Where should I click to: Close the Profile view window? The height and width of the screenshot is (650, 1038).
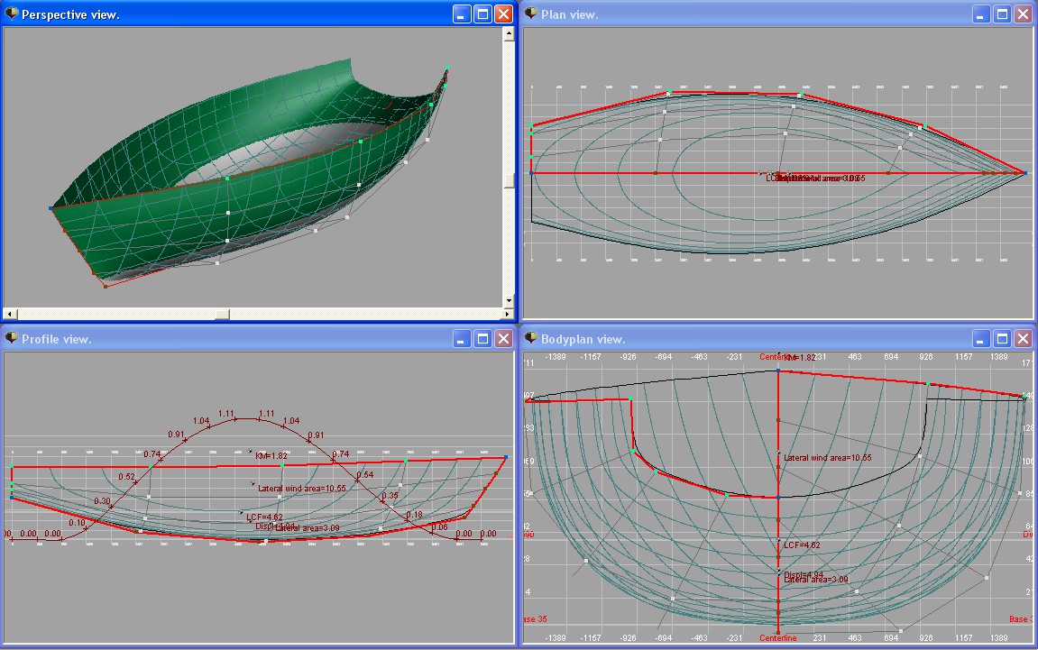tap(504, 339)
